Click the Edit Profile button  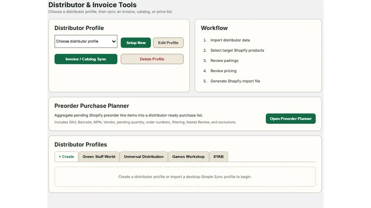[168, 43]
